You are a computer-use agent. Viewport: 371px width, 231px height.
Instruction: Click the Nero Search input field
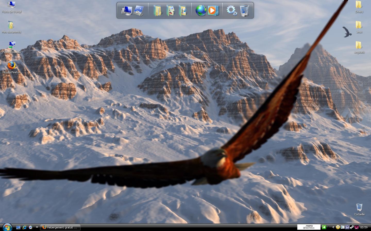[309, 227]
